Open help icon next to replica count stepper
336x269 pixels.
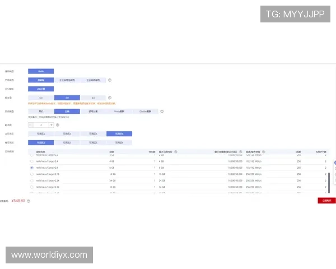(x=58, y=125)
